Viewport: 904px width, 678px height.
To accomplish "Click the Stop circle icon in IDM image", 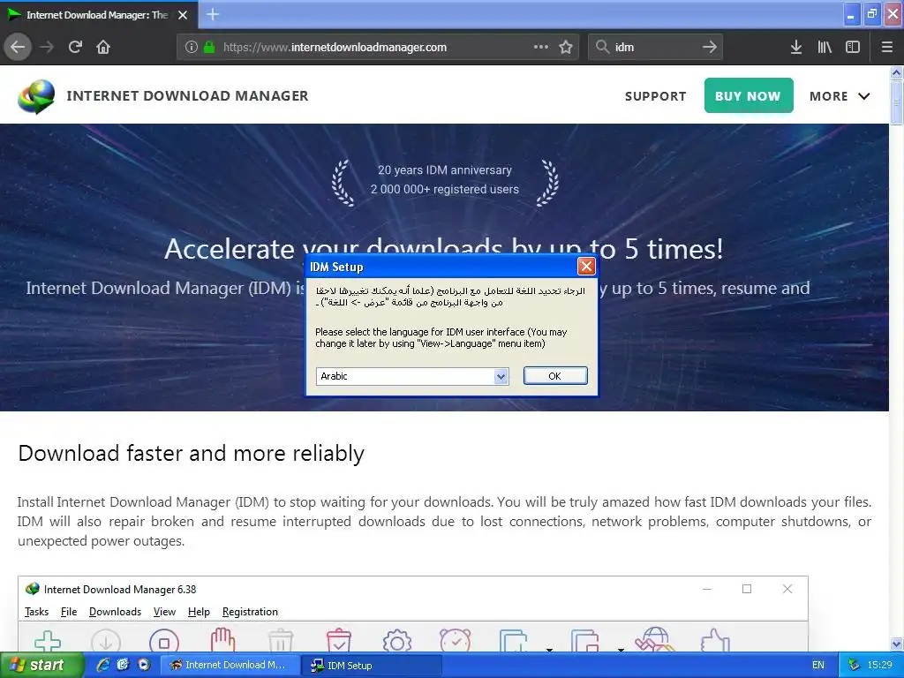I will (x=164, y=641).
